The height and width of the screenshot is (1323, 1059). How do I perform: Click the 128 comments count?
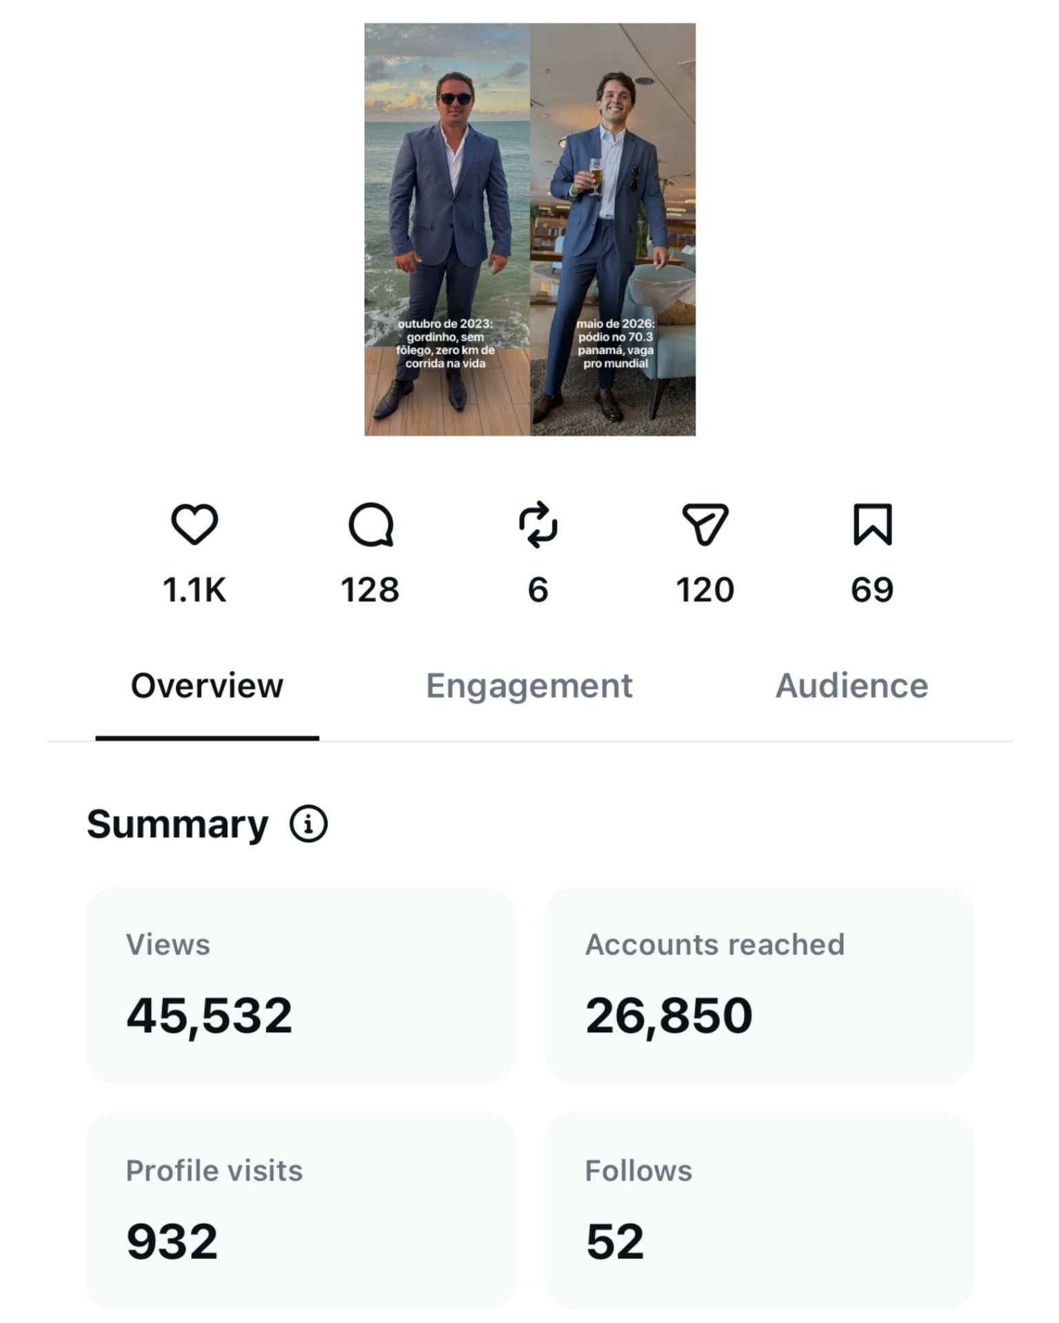click(370, 591)
